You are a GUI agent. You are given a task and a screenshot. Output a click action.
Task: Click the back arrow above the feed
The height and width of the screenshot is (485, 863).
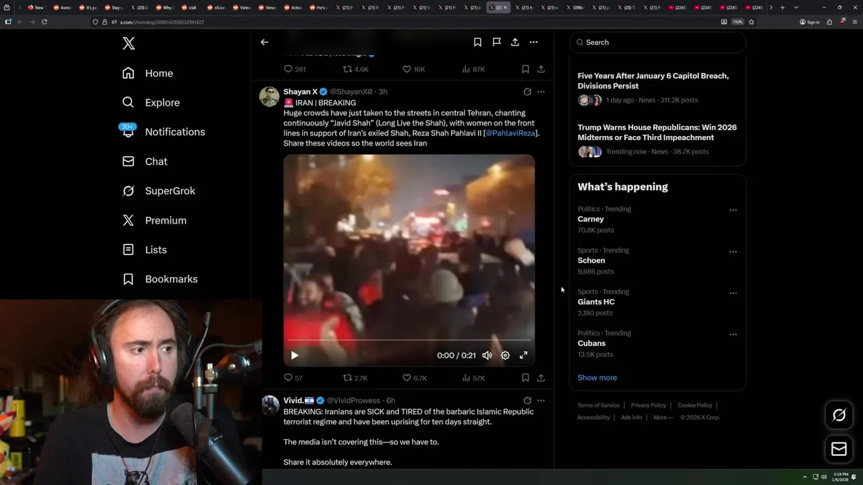pyautogui.click(x=264, y=42)
